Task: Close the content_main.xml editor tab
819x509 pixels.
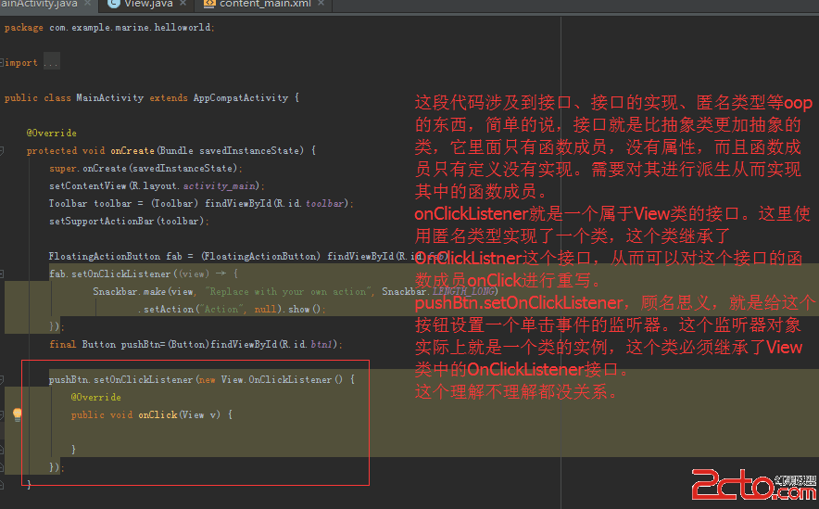Action: coord(321,4)
